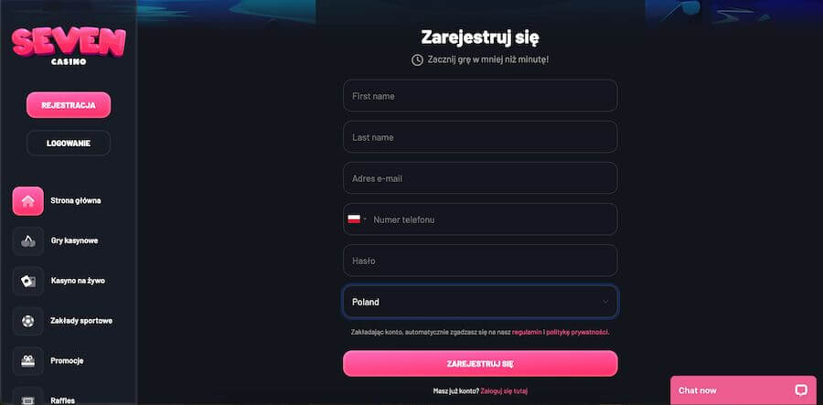Open the Gry kasynowe cherries icon
Image resolution: width=823 pixels, height=405 pixels.
click(27, 240)
